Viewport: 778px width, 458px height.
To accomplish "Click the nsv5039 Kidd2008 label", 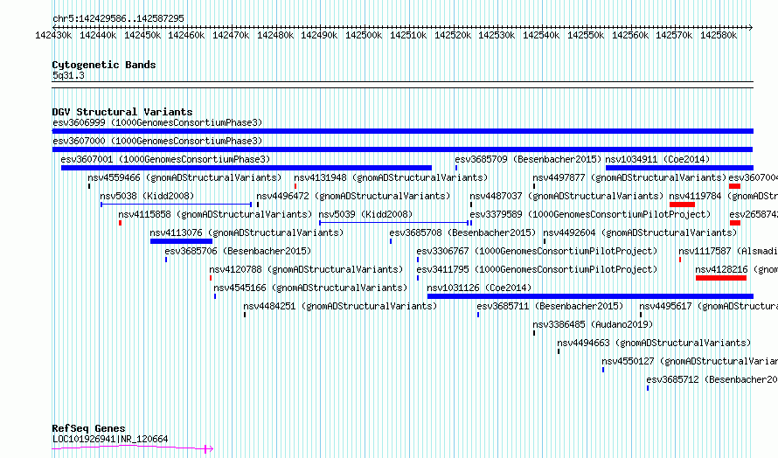I will point(365,214).
